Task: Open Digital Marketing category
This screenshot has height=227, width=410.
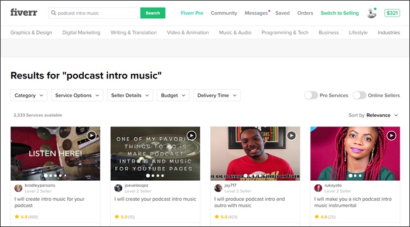Action: coord(81,33)
